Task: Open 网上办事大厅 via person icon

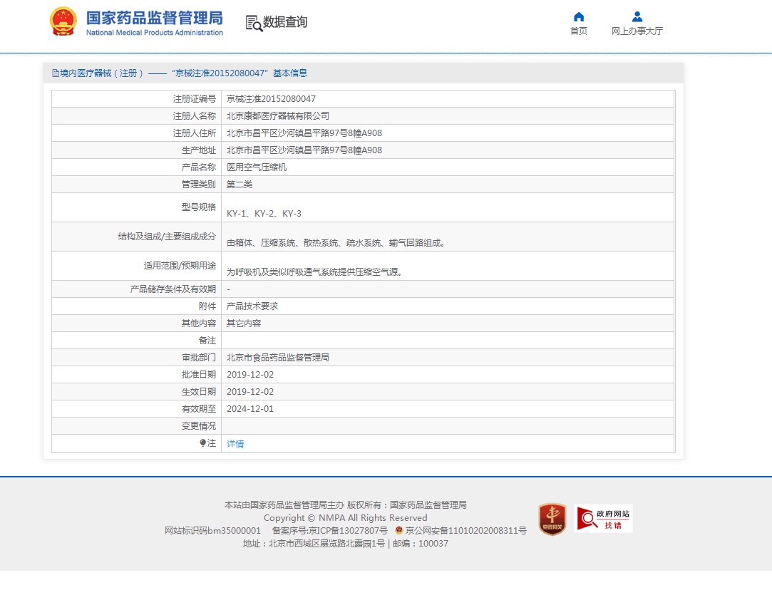Action: [x=637, y=16]
